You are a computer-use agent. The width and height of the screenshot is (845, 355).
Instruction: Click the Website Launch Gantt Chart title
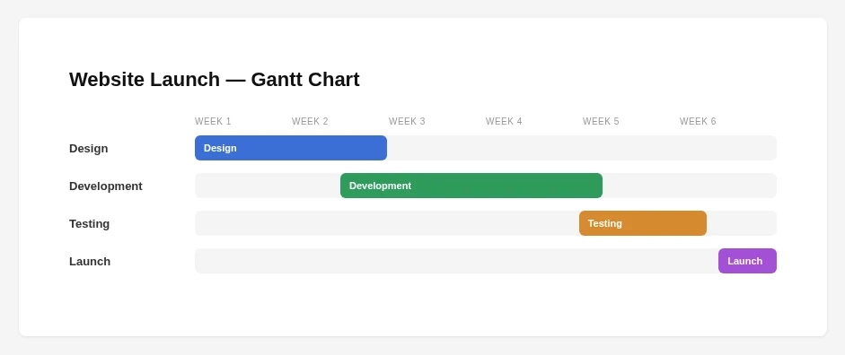pyautogui.click(x=215, y=80)
